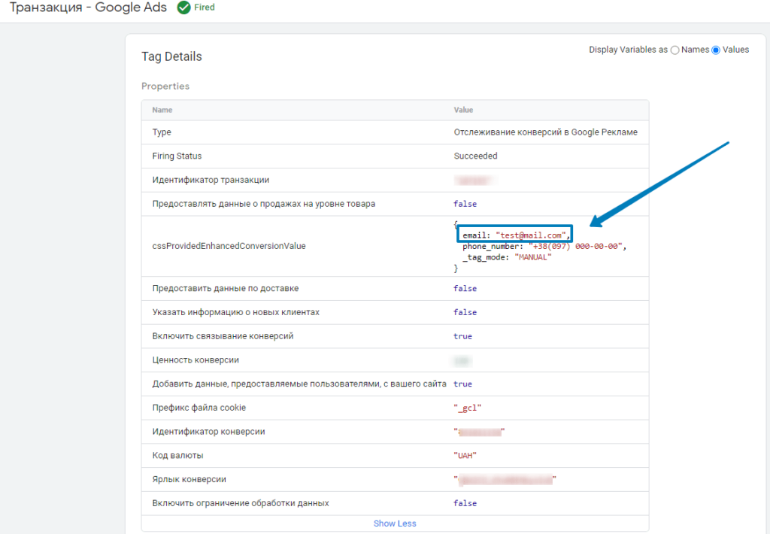This screenshot has width=770, height=534.
Task: Click the Succeeded status value
Action: pos(475,156)
